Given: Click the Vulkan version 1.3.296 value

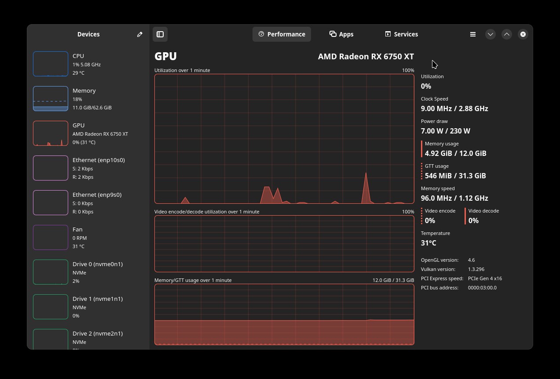Looking at the screenshot, I should click(x=476, y=269).
